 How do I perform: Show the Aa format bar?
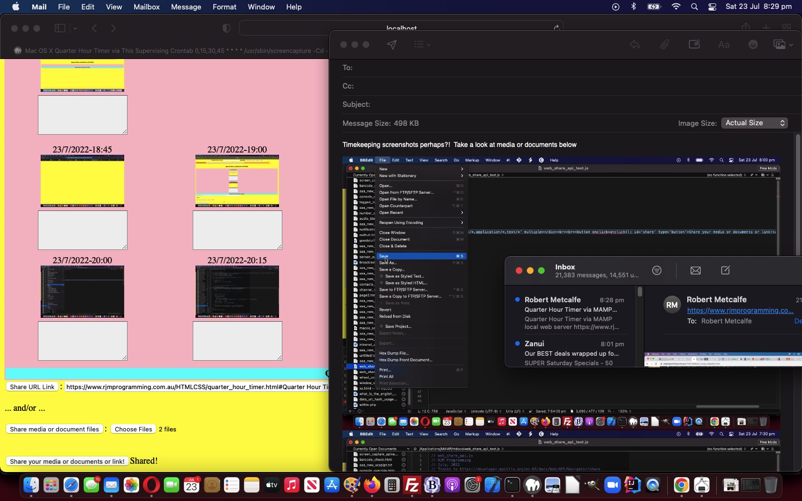723,45
